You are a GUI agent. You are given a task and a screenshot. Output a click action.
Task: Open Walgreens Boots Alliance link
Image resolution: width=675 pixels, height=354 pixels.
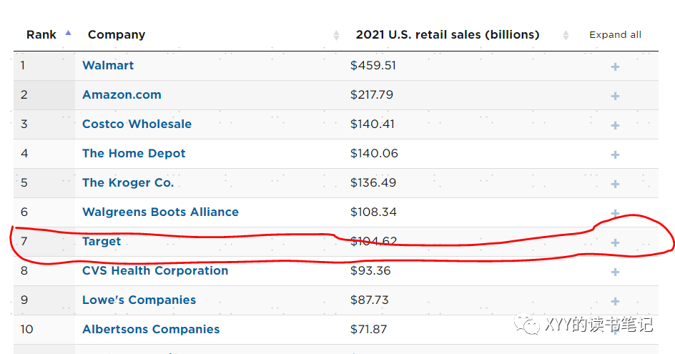[161, 212]
